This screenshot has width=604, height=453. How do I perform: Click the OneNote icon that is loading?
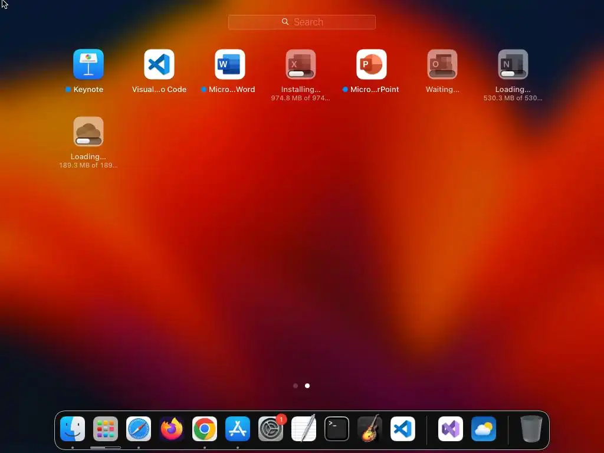point(513,64)
